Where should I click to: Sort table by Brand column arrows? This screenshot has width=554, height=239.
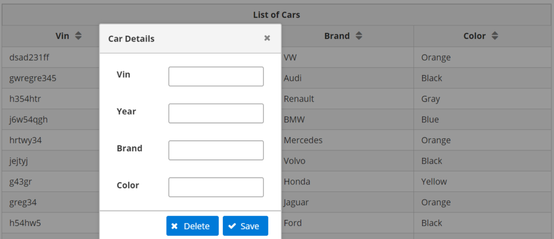pos(359,36)
